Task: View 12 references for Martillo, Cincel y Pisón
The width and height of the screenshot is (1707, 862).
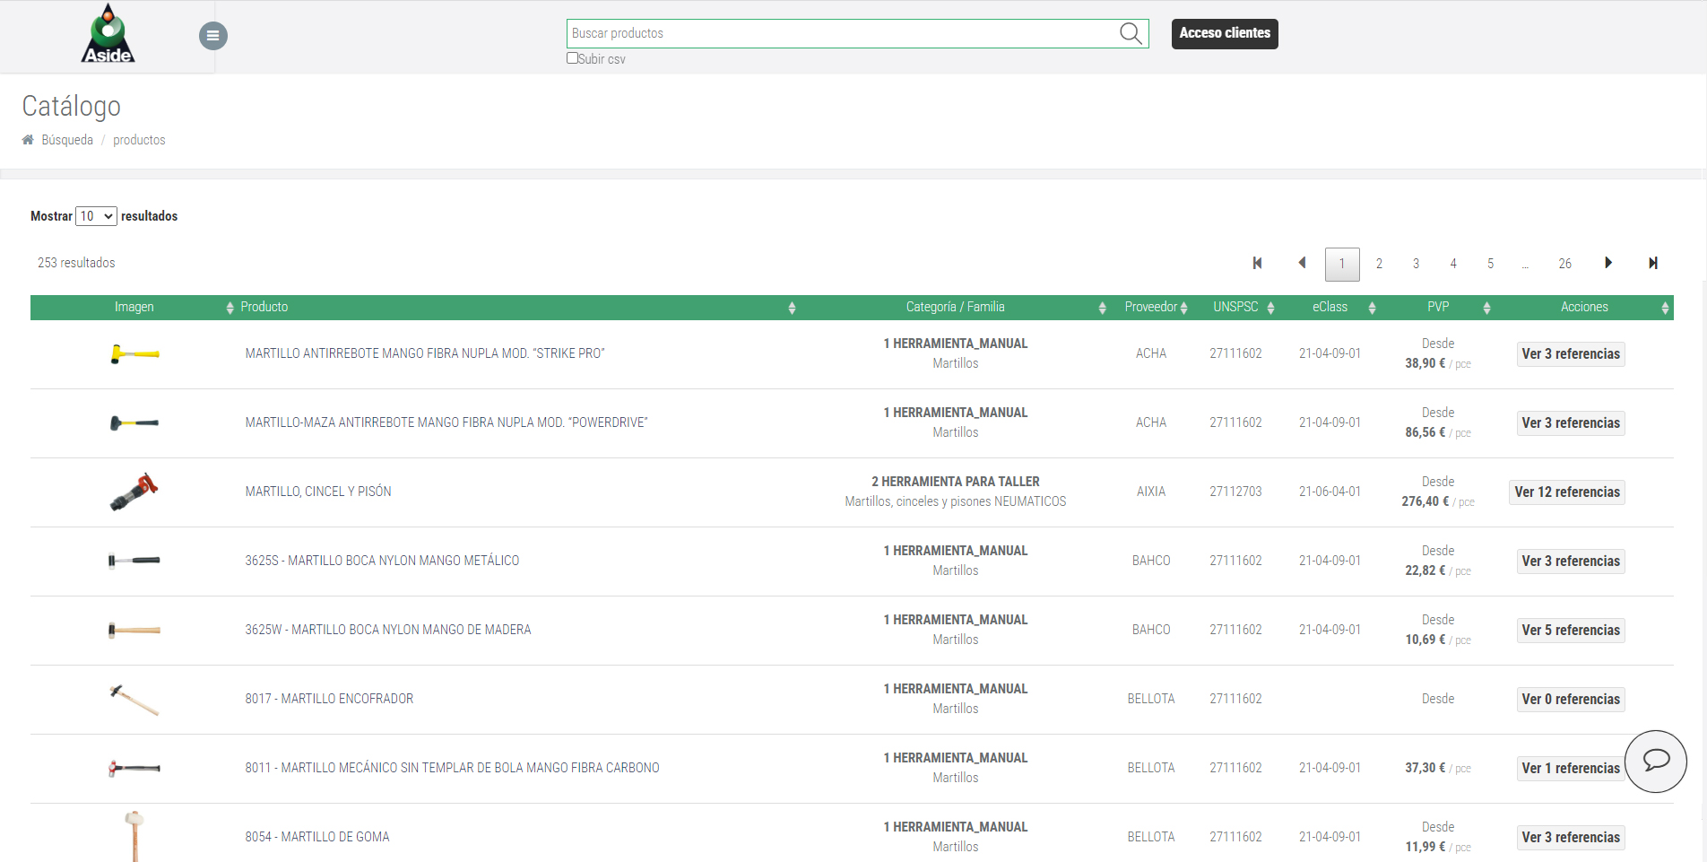Action: 1566,492
